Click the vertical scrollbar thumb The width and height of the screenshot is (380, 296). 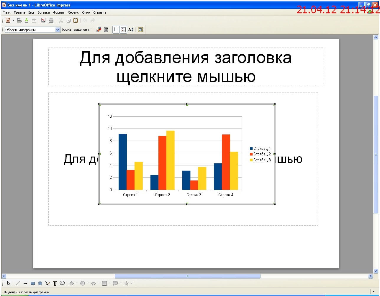376,154
